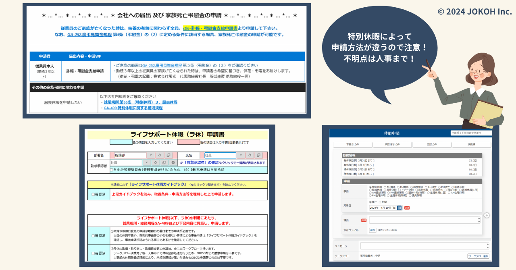The image size is (516, 270).
Task: Select the 転任休暇 radio button
Action: point(453,187)
